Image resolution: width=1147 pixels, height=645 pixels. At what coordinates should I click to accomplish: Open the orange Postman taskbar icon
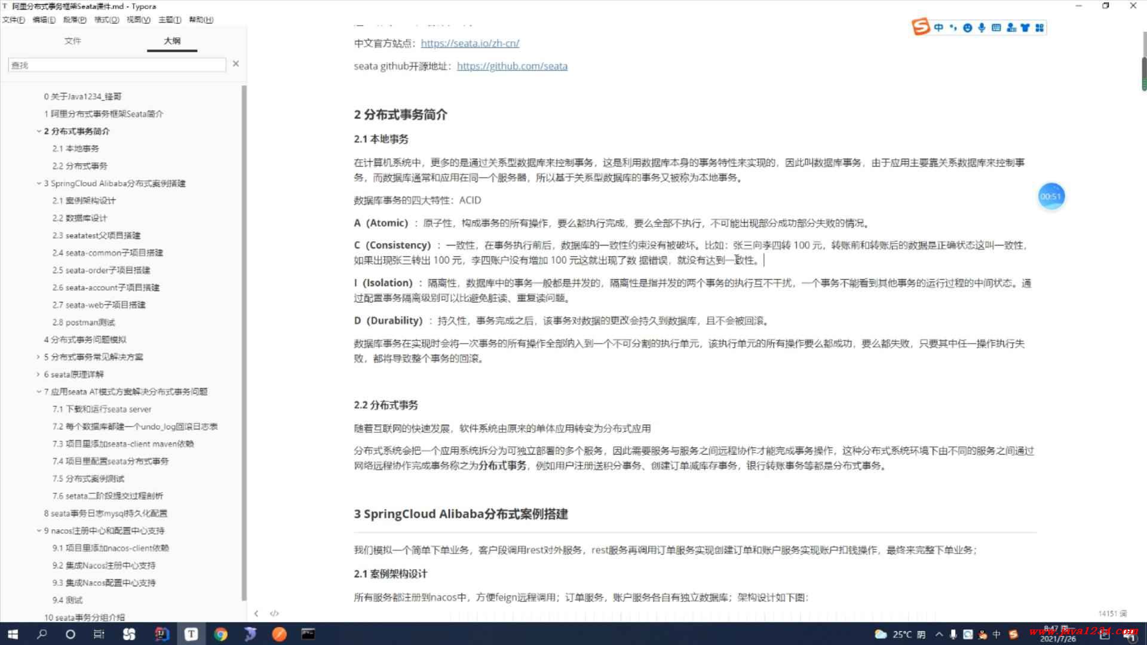279,634
